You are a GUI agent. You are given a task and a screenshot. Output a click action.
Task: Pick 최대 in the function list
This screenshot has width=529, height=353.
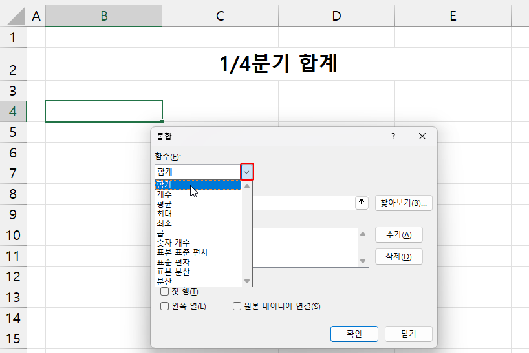198,214
